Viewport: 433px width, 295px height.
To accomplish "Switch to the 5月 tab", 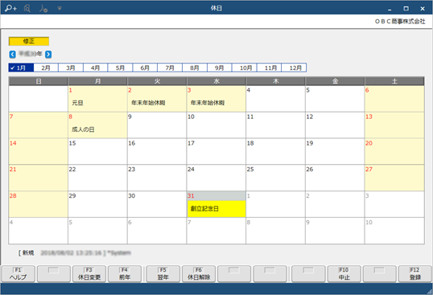I will pyautogui.click(x=120, y=68).
